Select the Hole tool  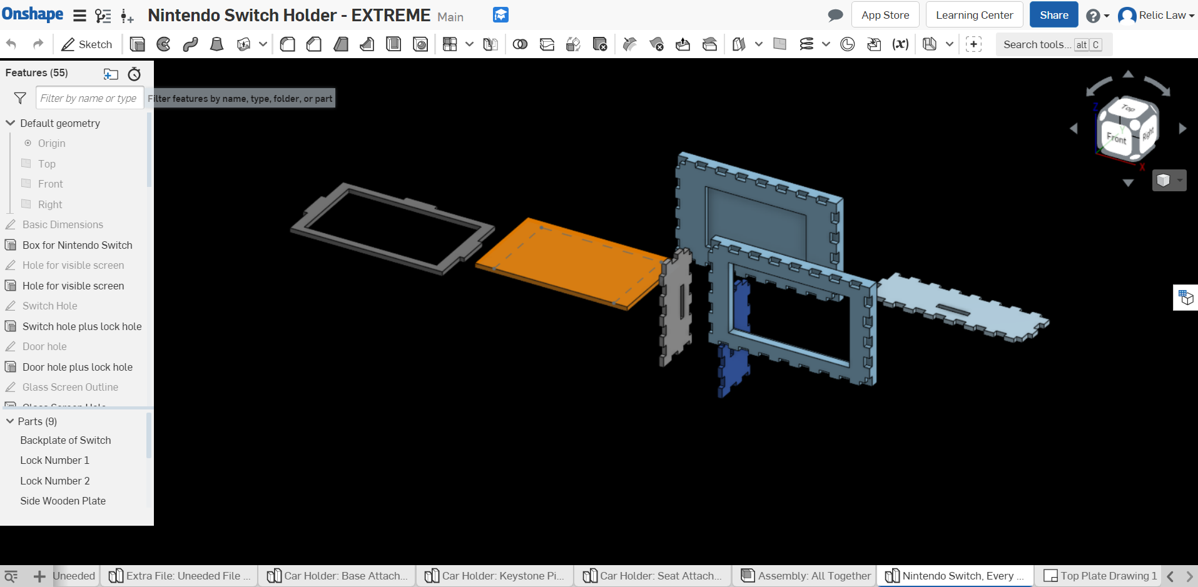click(420, 44)
